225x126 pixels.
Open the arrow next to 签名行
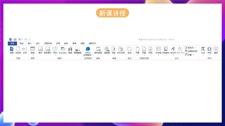tap(196, 48)
